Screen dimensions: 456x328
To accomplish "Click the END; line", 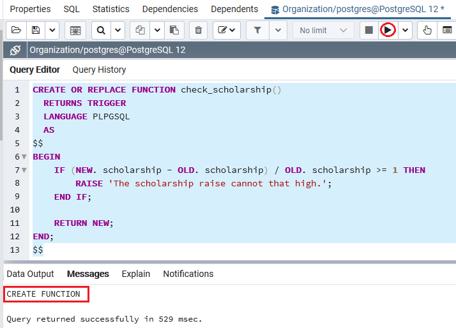I will [x=43, y=237].
